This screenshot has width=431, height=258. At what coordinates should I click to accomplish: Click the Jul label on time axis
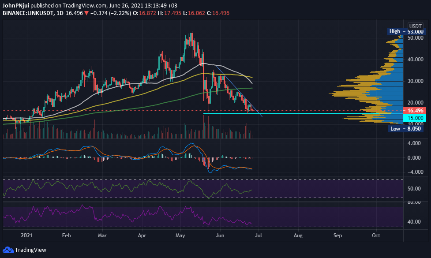point(258,236)
